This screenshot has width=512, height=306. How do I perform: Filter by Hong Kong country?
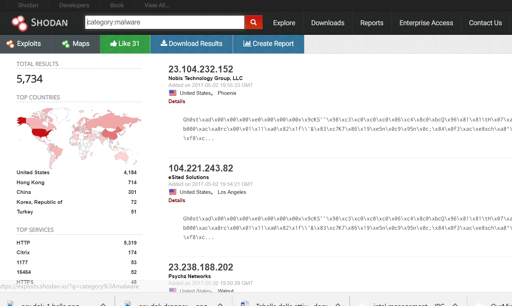pos(30,182)
